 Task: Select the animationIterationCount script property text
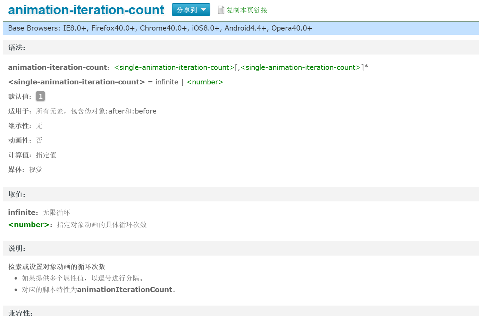tap(125, 290)
